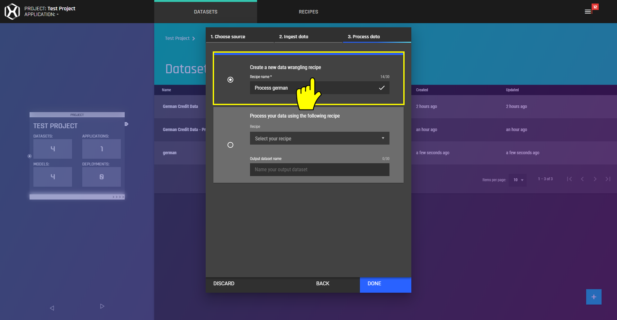The height and width of the screenshot is (320, 617).
Task: Click the Recipe name input field
Action: (320, 88)
